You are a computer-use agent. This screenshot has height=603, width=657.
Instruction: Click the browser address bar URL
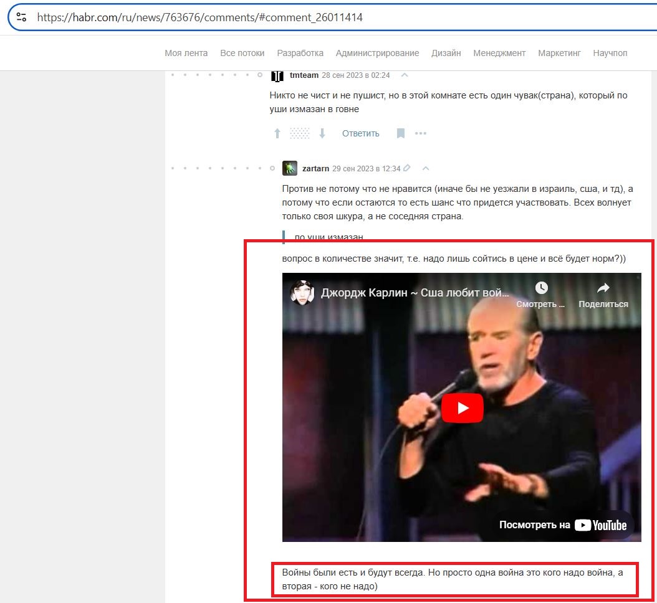(x=200, y=17)
